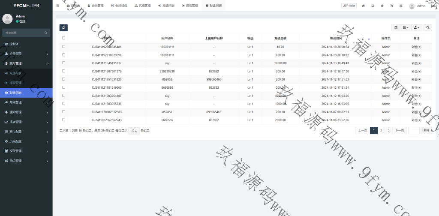Screen dimensions: 439x216
Task: Expand the 支付配置 sidebar menu
Action: point(26,132)
